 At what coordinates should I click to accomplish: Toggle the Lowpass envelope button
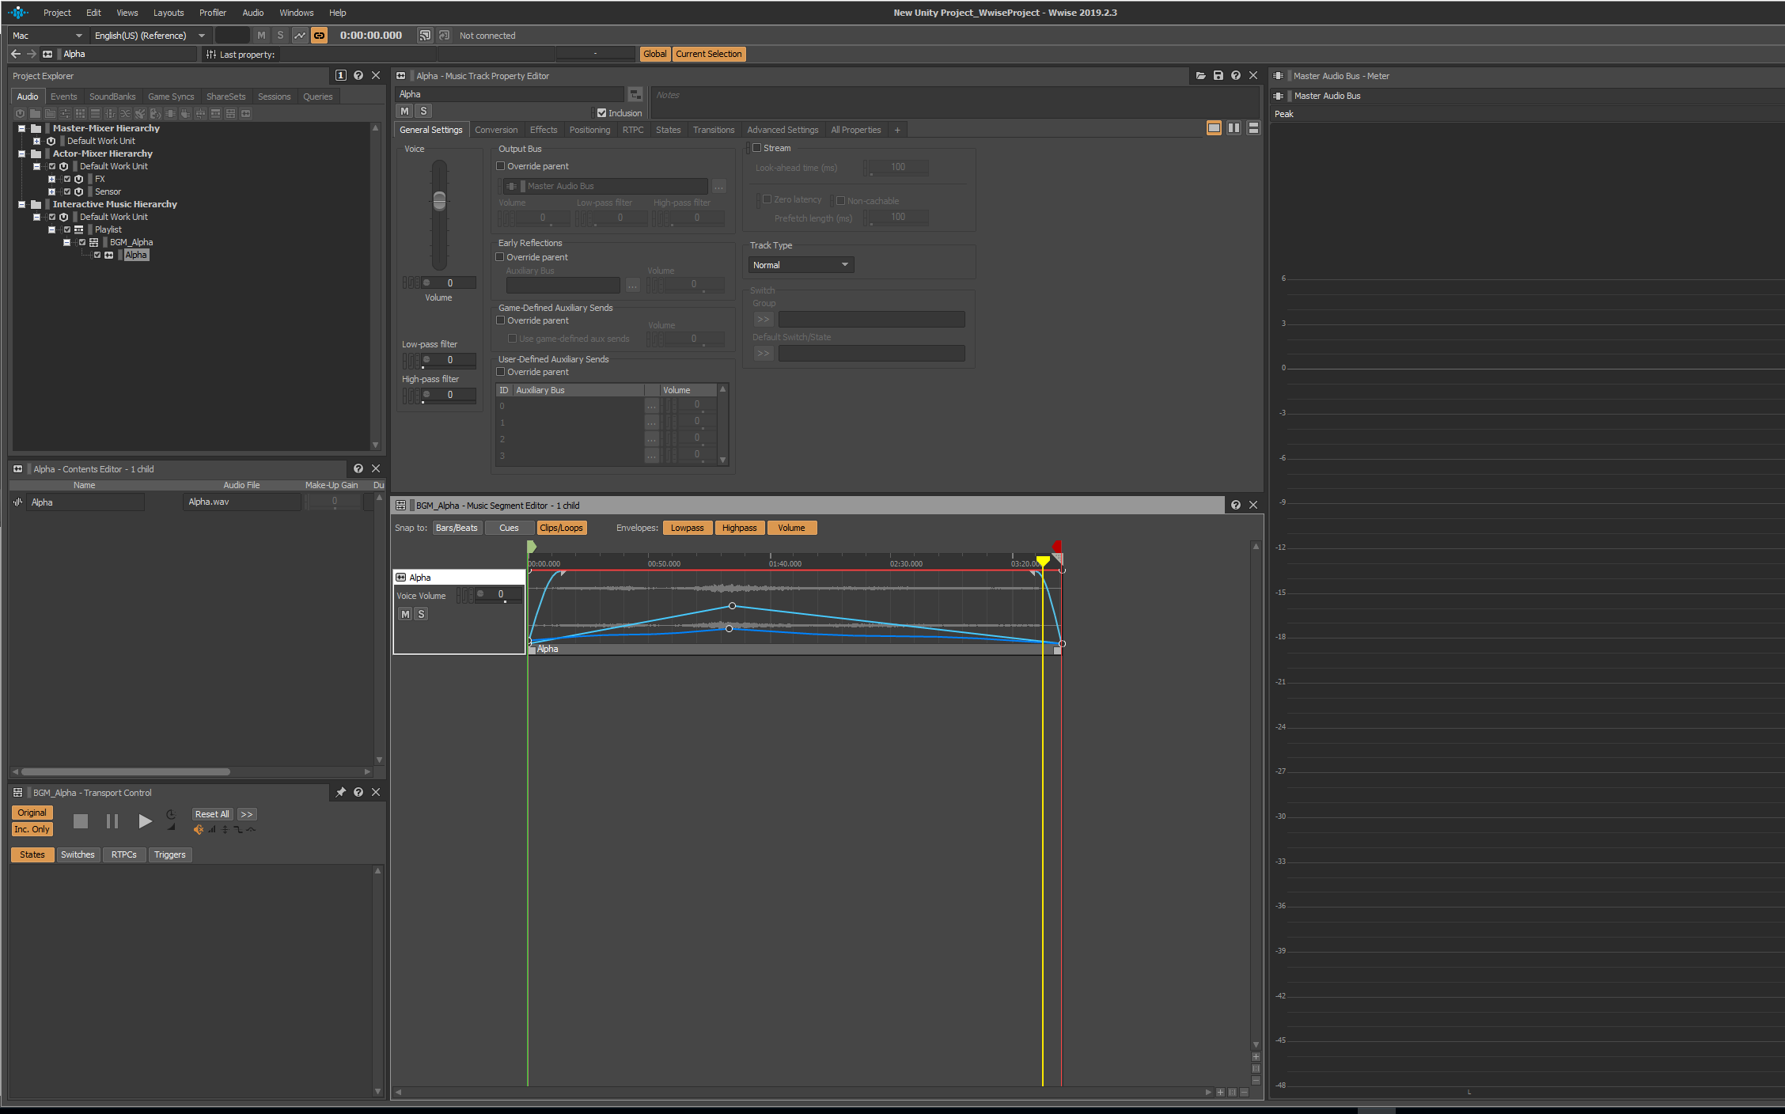click(x=687, y=528)
